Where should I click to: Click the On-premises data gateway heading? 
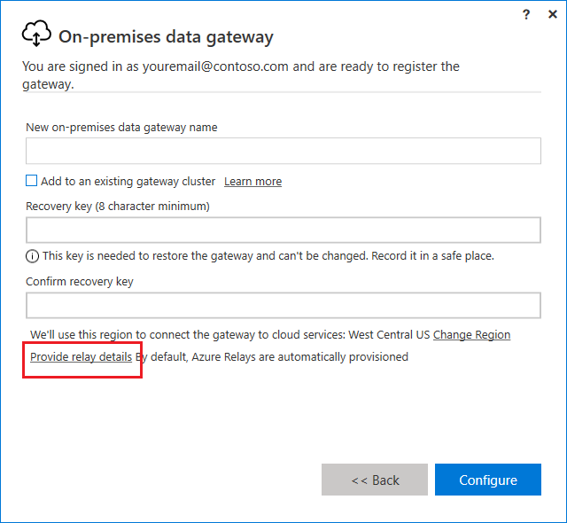pyautogui.click(x=166, y=36)
